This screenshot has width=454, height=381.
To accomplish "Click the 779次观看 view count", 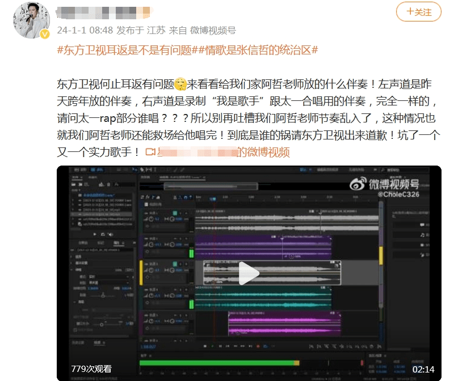I will tap(91, 369).
